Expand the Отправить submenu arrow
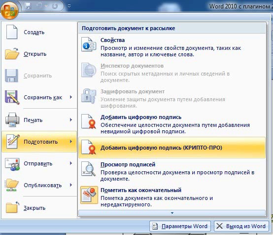 [71, 163]
